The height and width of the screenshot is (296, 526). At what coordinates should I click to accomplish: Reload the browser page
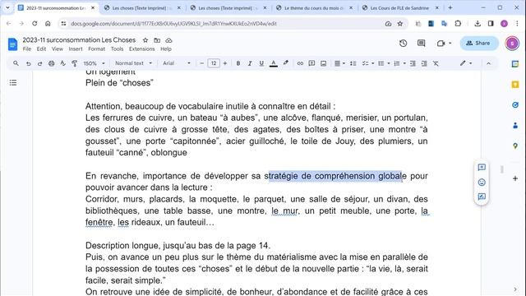click(35, 24)
